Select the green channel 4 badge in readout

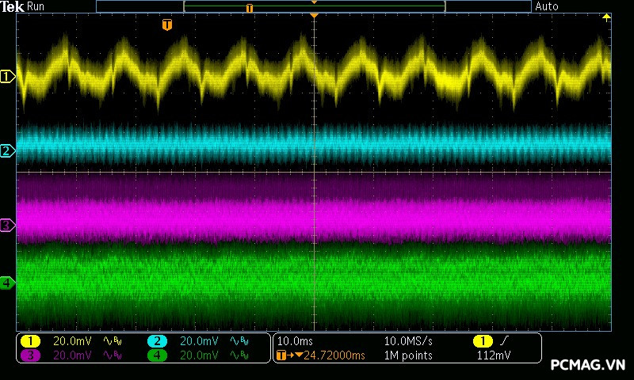[157, 355]
